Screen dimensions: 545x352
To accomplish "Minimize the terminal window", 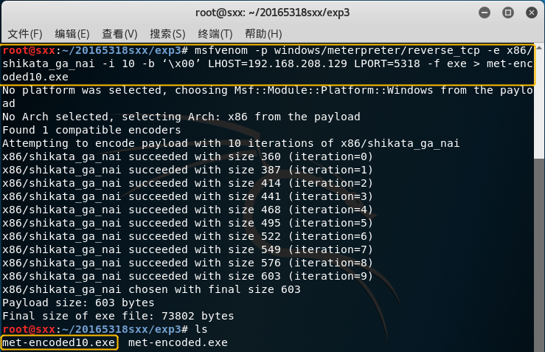I will [485, 13].
